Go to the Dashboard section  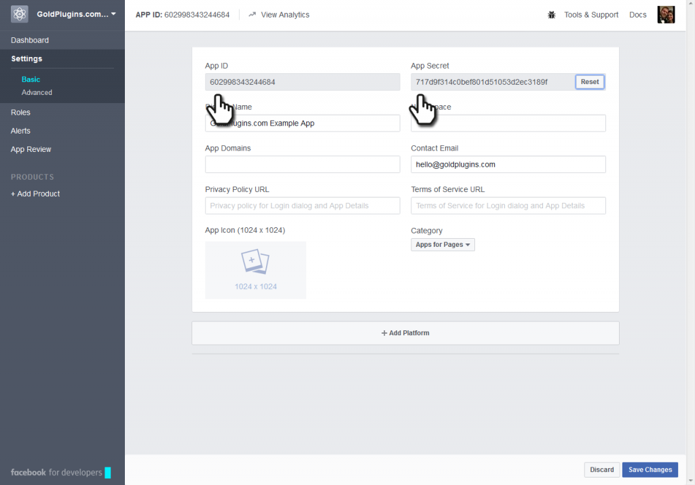30,40
